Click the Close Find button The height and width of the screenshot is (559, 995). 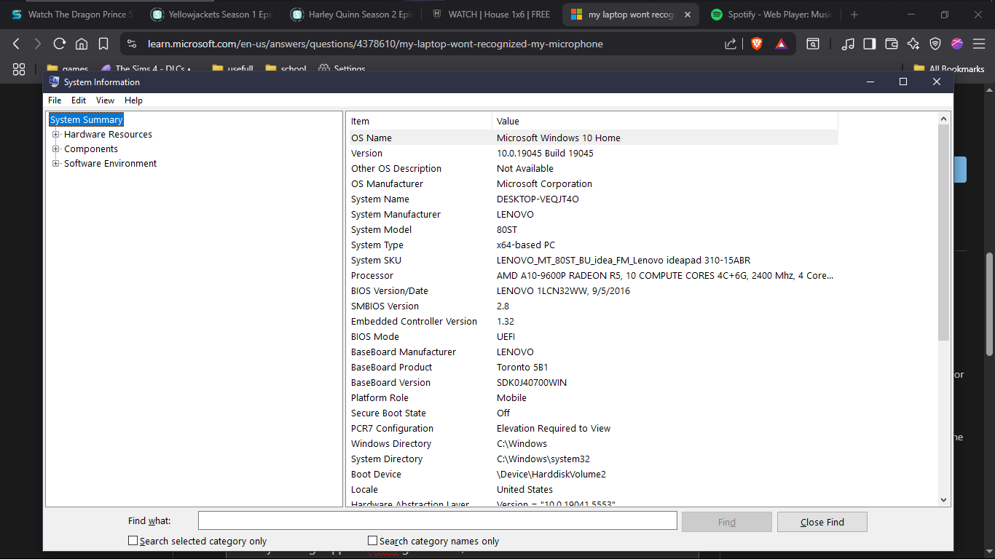822,522
